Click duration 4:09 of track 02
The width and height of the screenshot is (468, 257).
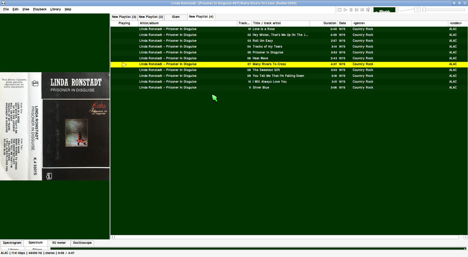(333, 35)
